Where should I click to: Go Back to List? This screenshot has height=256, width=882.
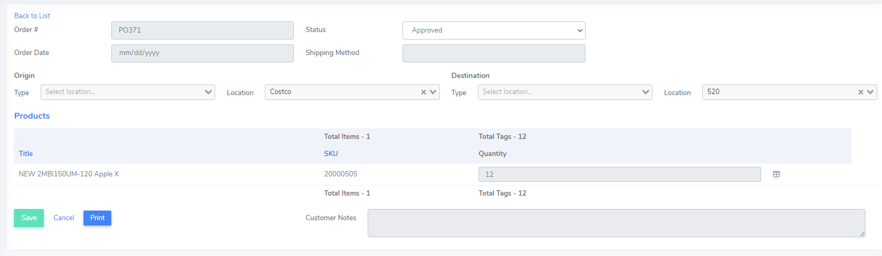click(x=32, y=15)
